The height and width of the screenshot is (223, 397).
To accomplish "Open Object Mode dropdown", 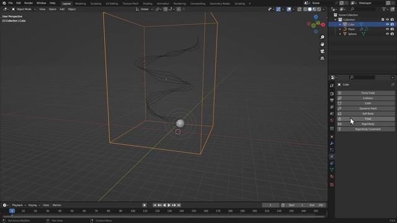I will (x=24, y=9).
